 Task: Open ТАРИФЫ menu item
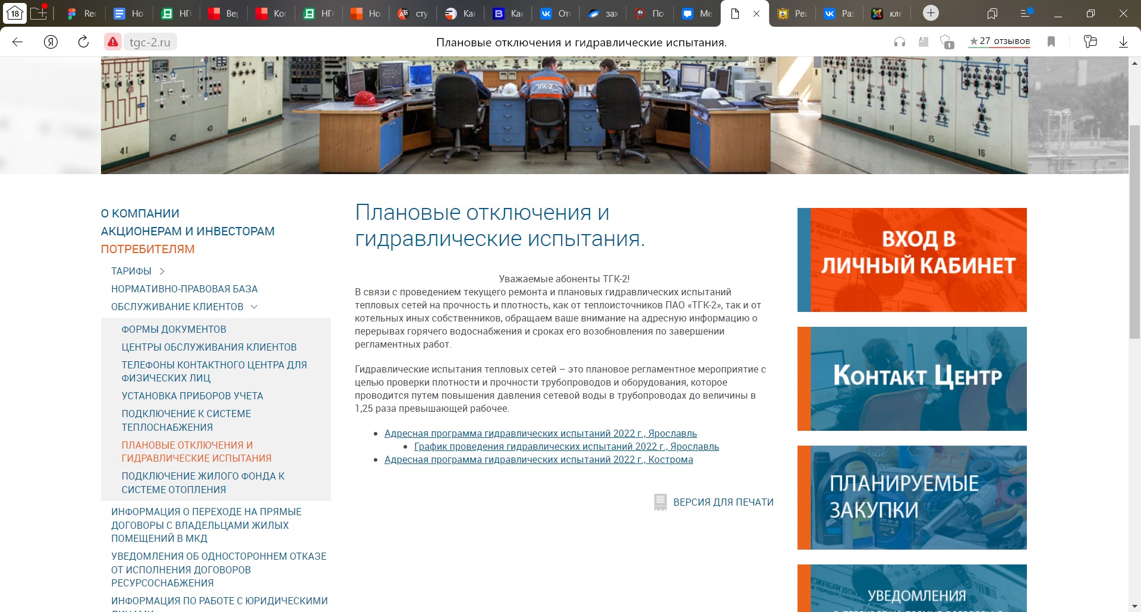click(131, 271)
